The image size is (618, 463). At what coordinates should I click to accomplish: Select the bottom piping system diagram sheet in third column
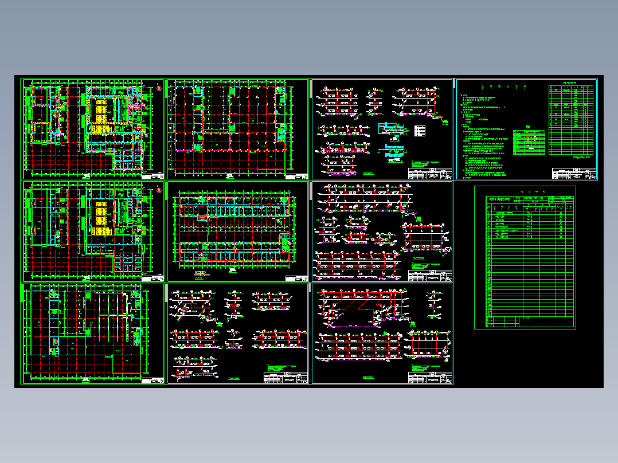tap(382, 333)
